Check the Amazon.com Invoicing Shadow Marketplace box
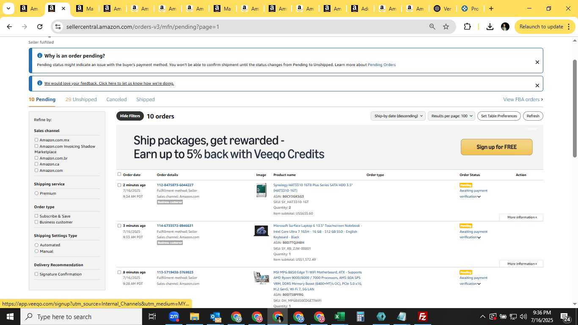Screen dimensions: 578x325 click(36, 146)
